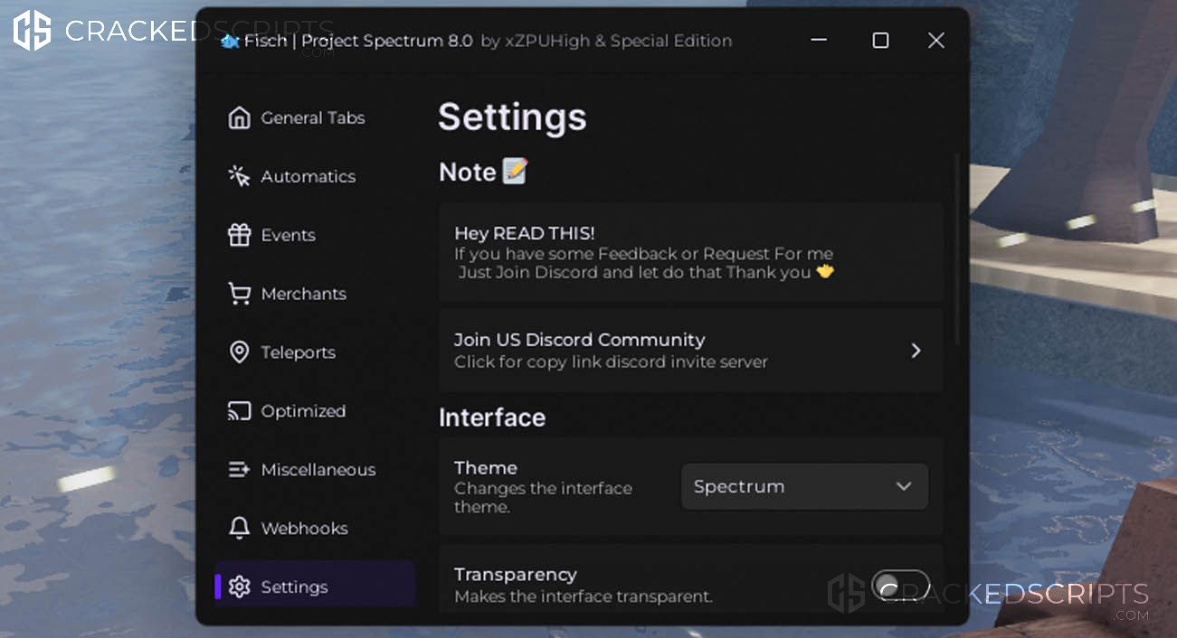The image size is (1177, 638).
Task: Click 'Makes the interface transparent.' description
Action: (x=584, y=596)
